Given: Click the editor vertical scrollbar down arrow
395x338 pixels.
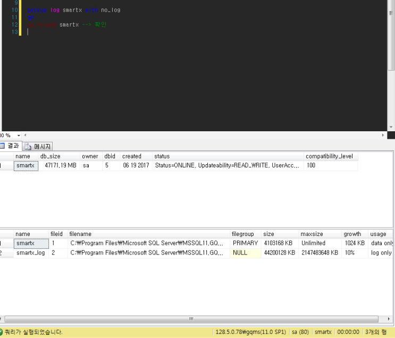Looking at the screenshot, I should click(391, 127).
